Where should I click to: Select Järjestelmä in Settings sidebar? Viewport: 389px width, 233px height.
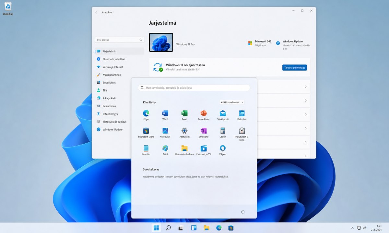point(120,51)
